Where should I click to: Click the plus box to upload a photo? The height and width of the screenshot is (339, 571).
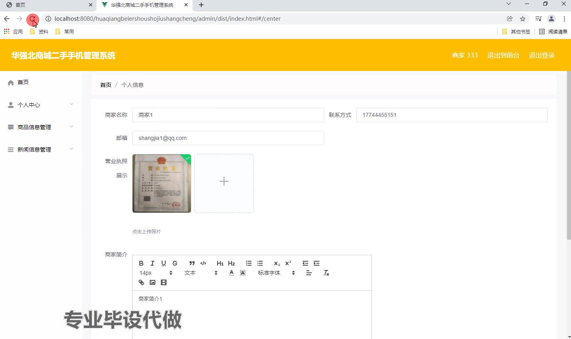pos(224,183)
